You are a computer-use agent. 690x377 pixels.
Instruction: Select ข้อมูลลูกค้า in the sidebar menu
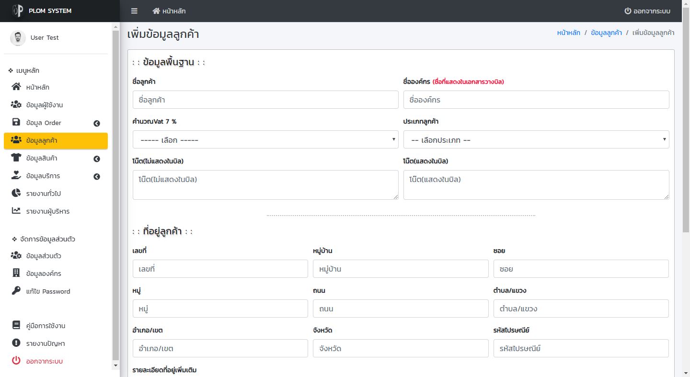click(x=56, y=141)
